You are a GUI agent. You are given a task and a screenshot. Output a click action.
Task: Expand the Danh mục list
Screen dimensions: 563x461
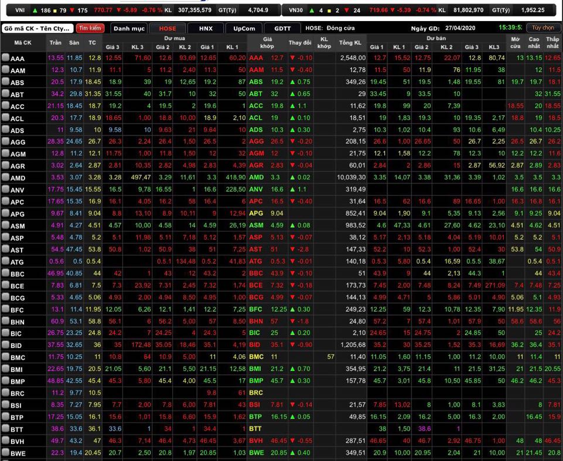click(128, 28)
